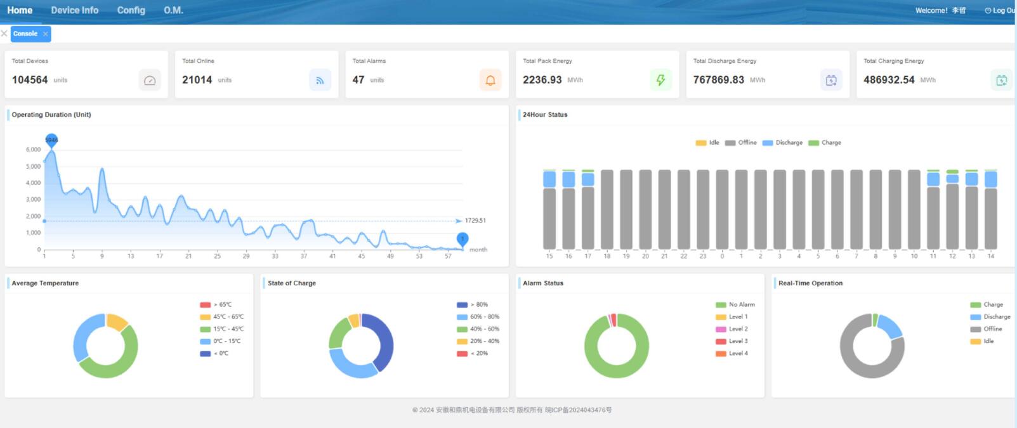Viewport: 1017px width, 428px height.
Task: Open the O.M. menu
Action: click(x=173, y=11)
